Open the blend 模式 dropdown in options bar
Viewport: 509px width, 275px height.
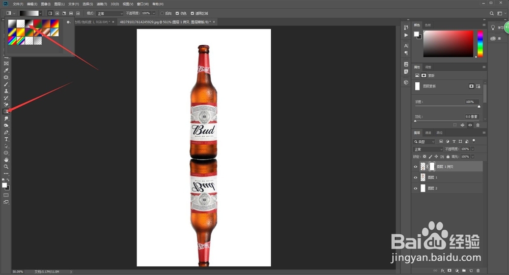[110, 13]
